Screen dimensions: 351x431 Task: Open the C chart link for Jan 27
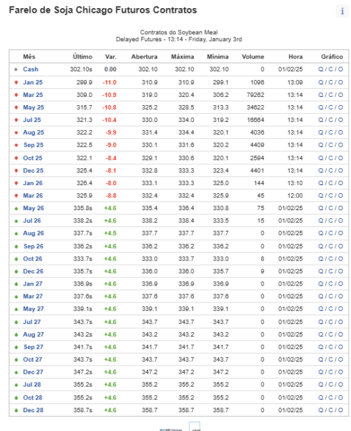pos(331,284)
